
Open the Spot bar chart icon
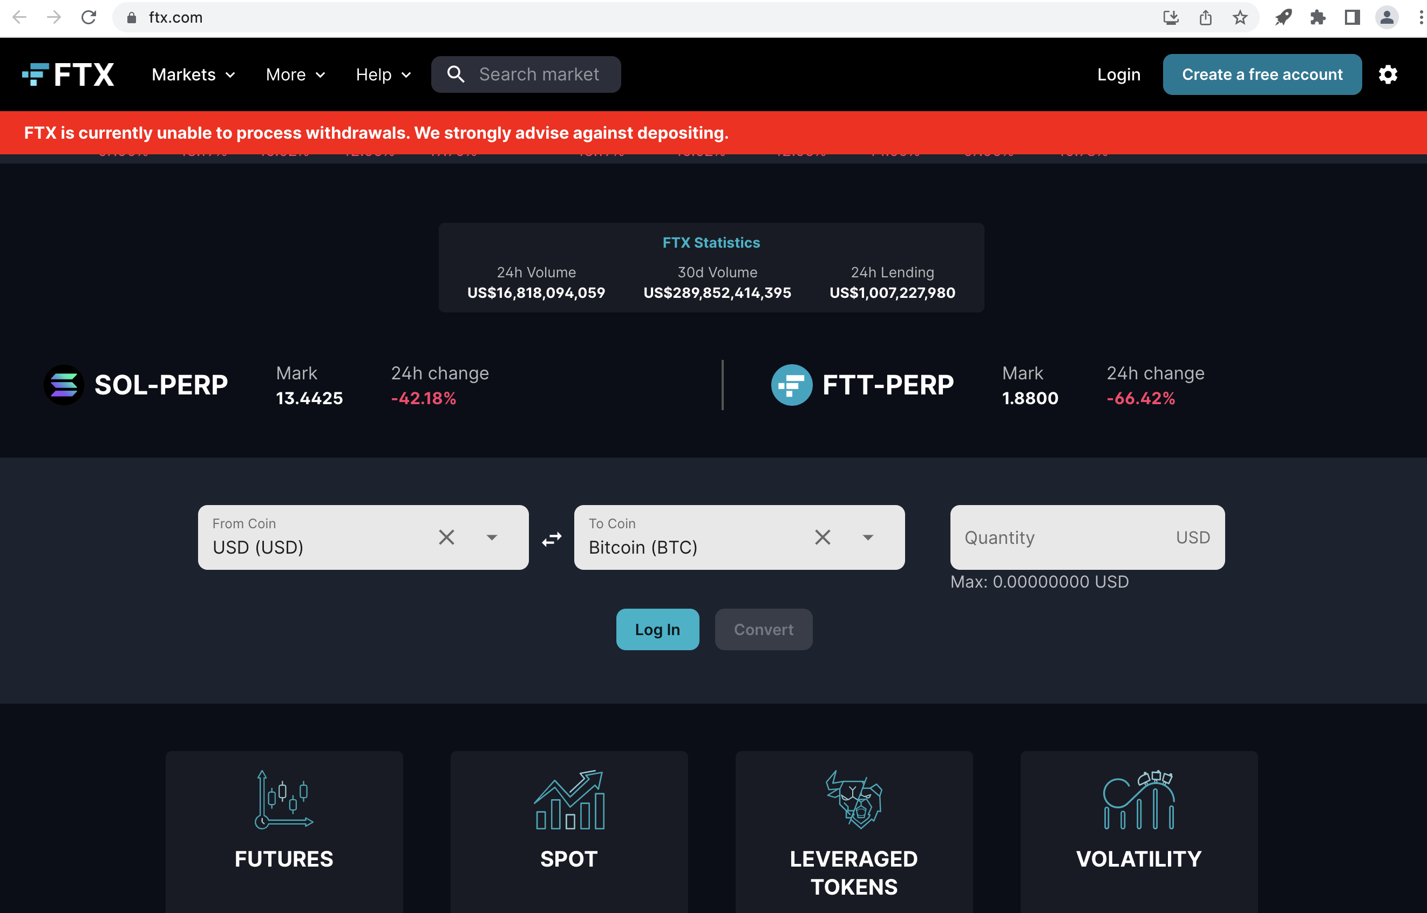(x=569, y=799)
